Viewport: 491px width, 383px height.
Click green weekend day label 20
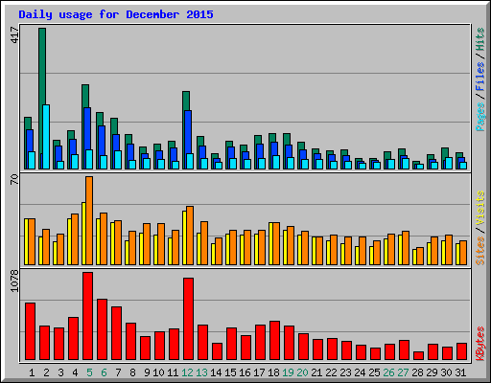click(x=302, y=372)
